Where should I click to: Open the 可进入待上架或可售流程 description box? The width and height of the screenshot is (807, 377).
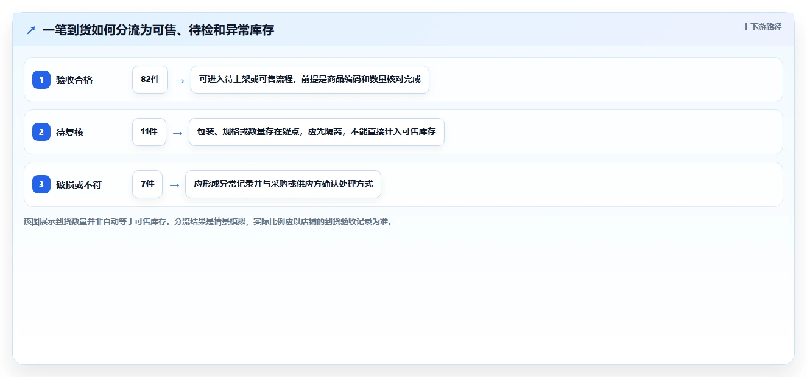point(310,80)
